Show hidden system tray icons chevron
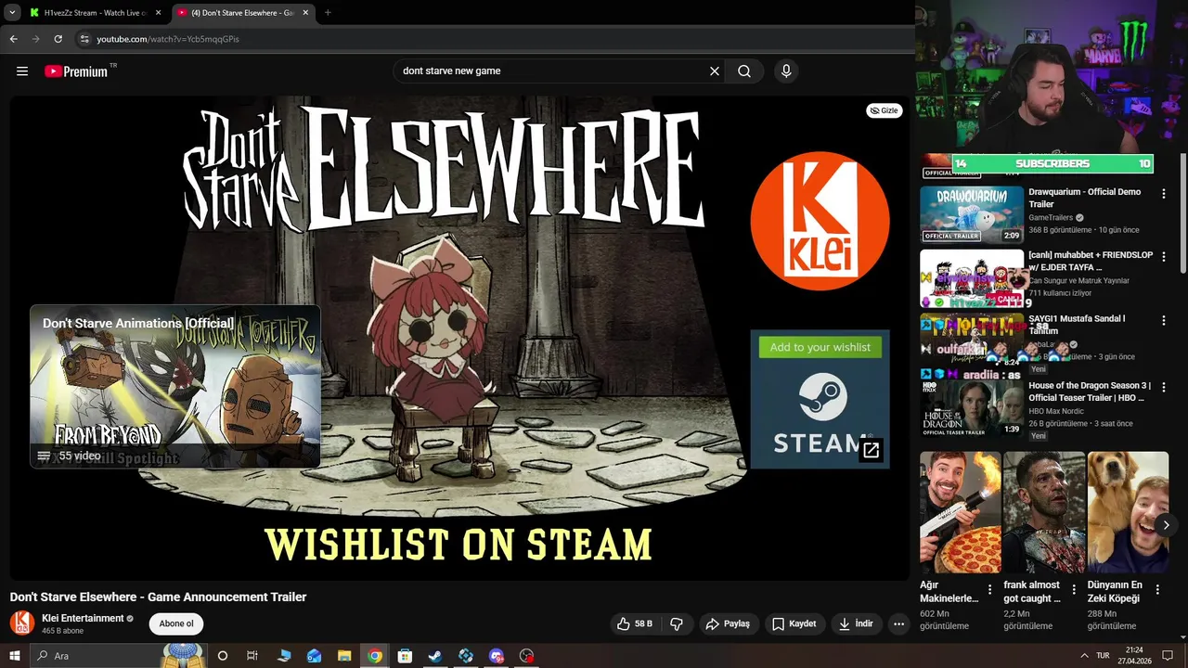 1084,656
